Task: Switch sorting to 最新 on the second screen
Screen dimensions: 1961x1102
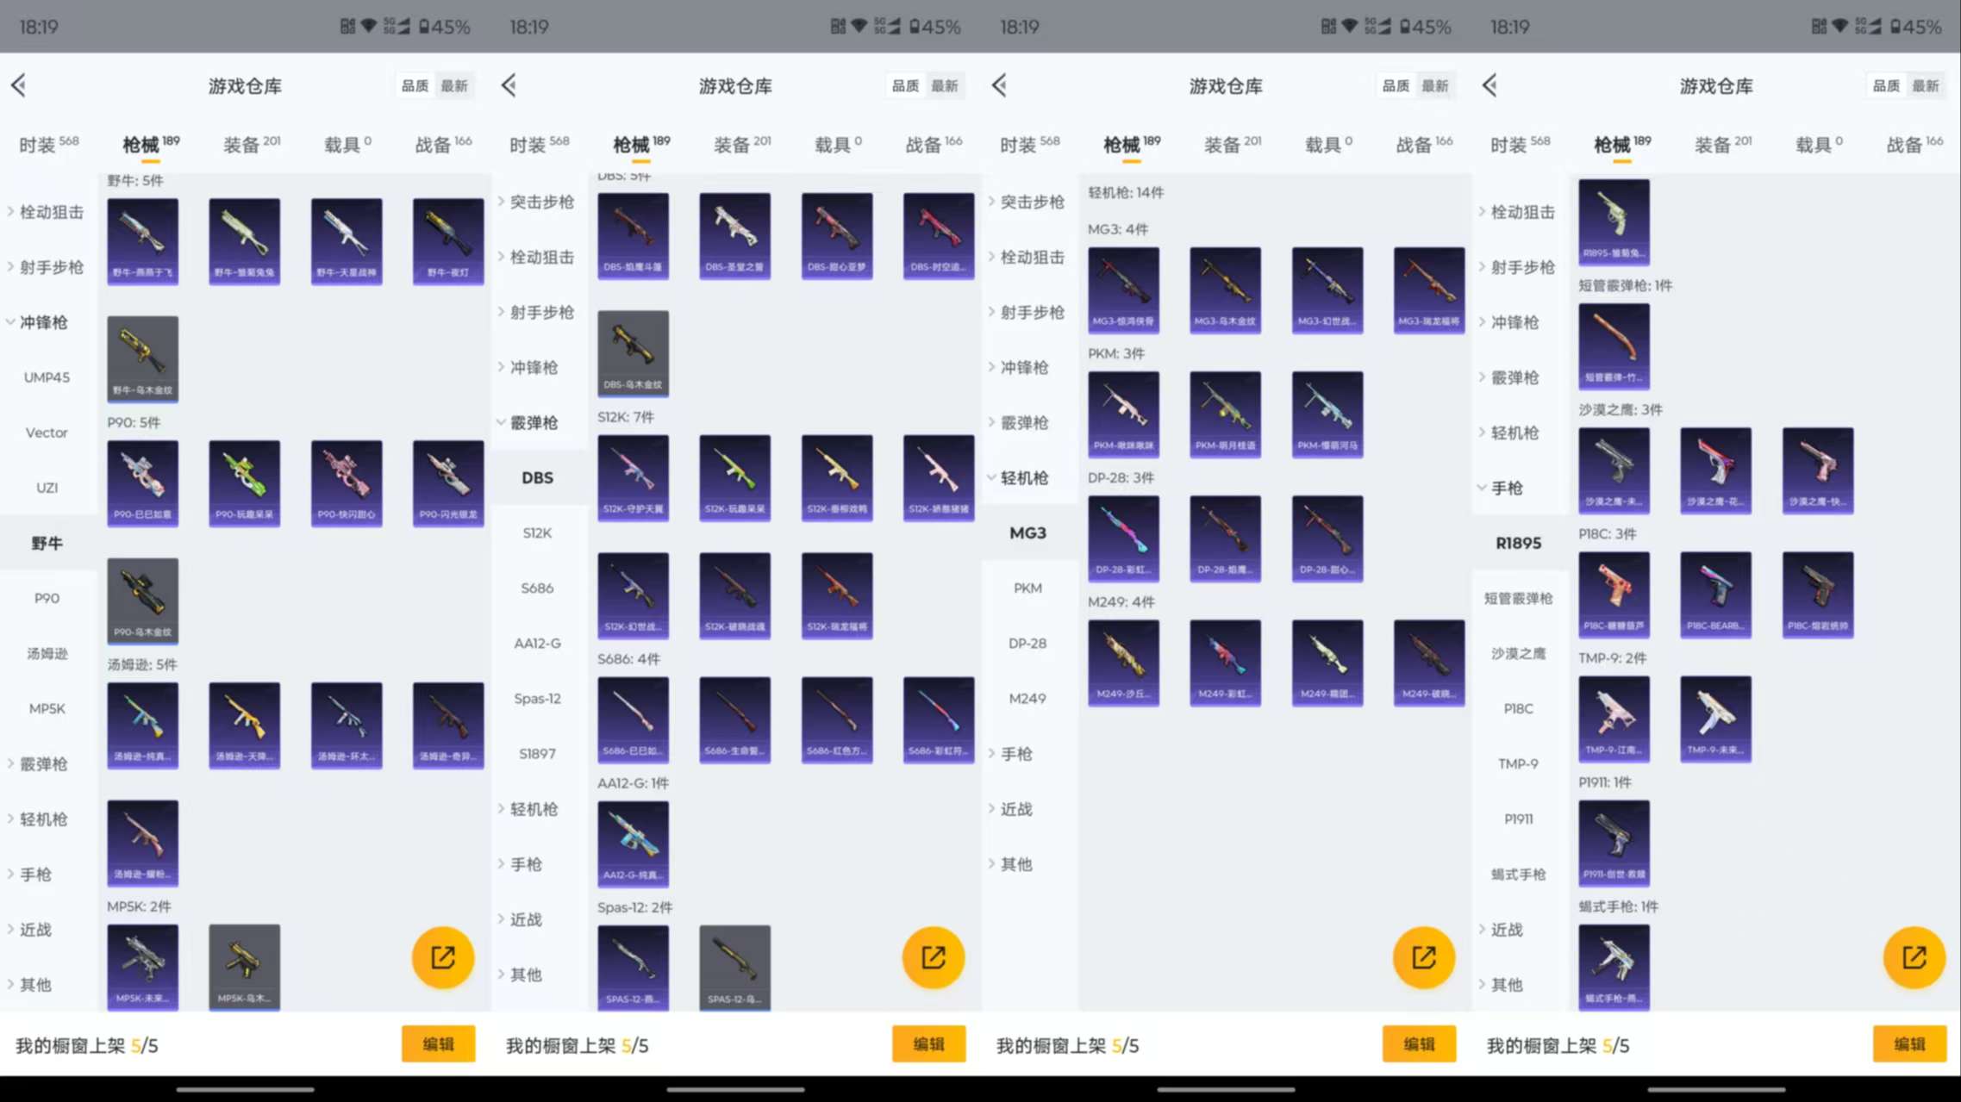Action: (946, 85)
